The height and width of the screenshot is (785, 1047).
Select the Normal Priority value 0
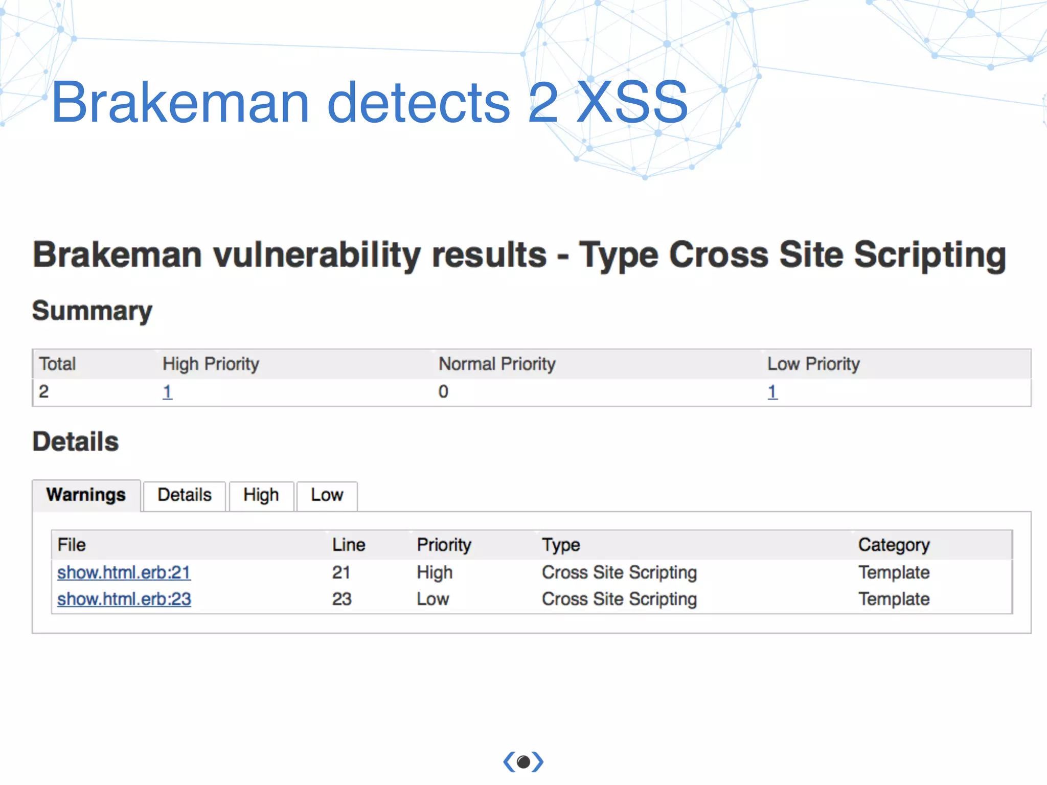(x=443, y=392)
